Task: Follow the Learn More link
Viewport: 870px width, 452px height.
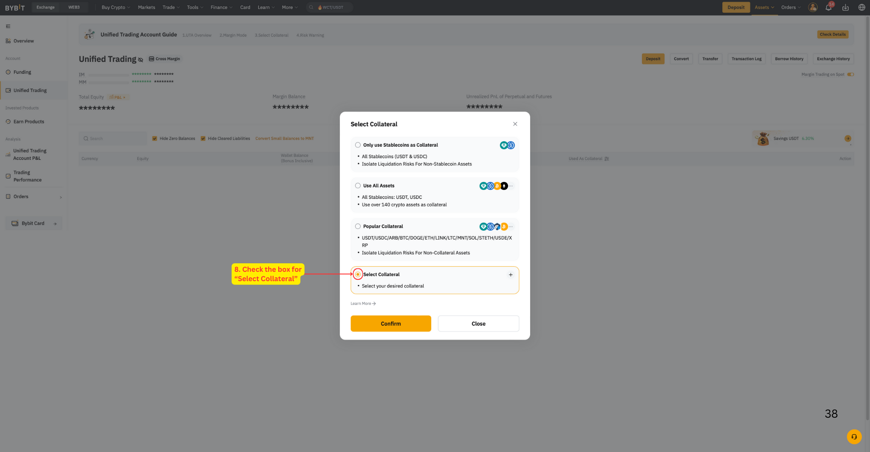Action: click(x=363, y=304)
